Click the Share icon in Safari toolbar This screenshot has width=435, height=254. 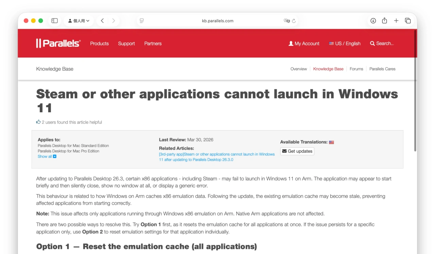(x=384, y=20)
